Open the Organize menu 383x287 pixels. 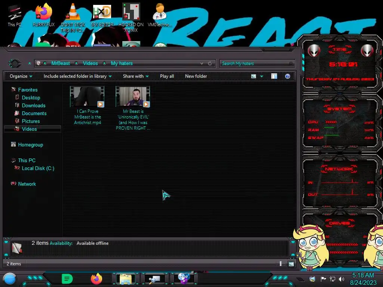[21, 76]
